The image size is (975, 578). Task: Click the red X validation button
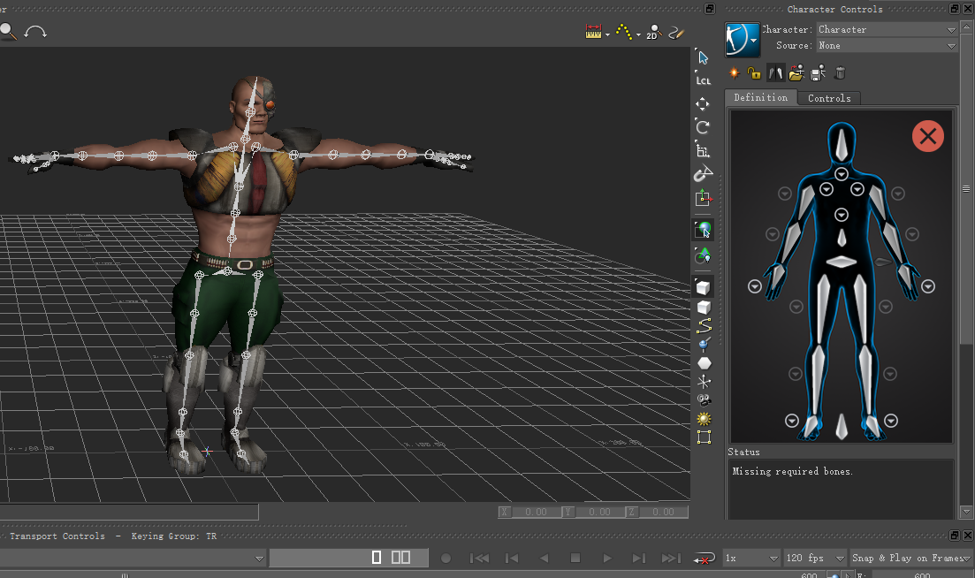[x=927, y=136]
